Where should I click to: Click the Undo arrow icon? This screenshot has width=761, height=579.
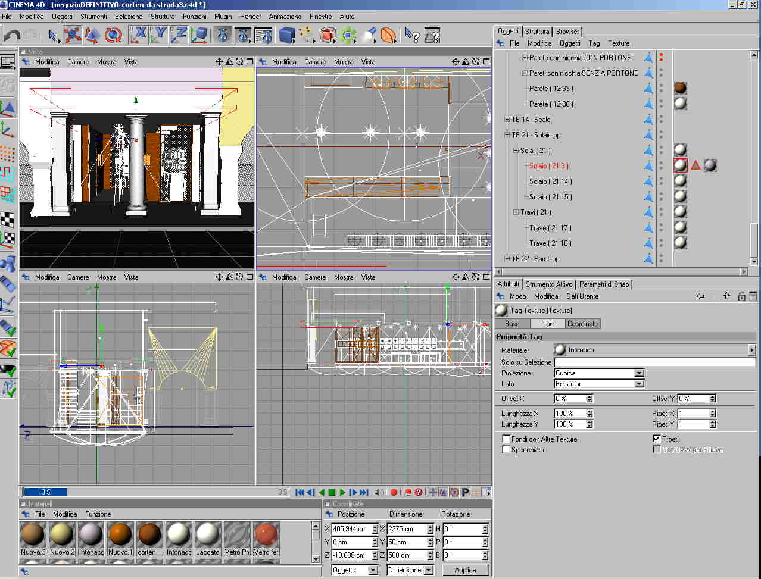(11, 36)
